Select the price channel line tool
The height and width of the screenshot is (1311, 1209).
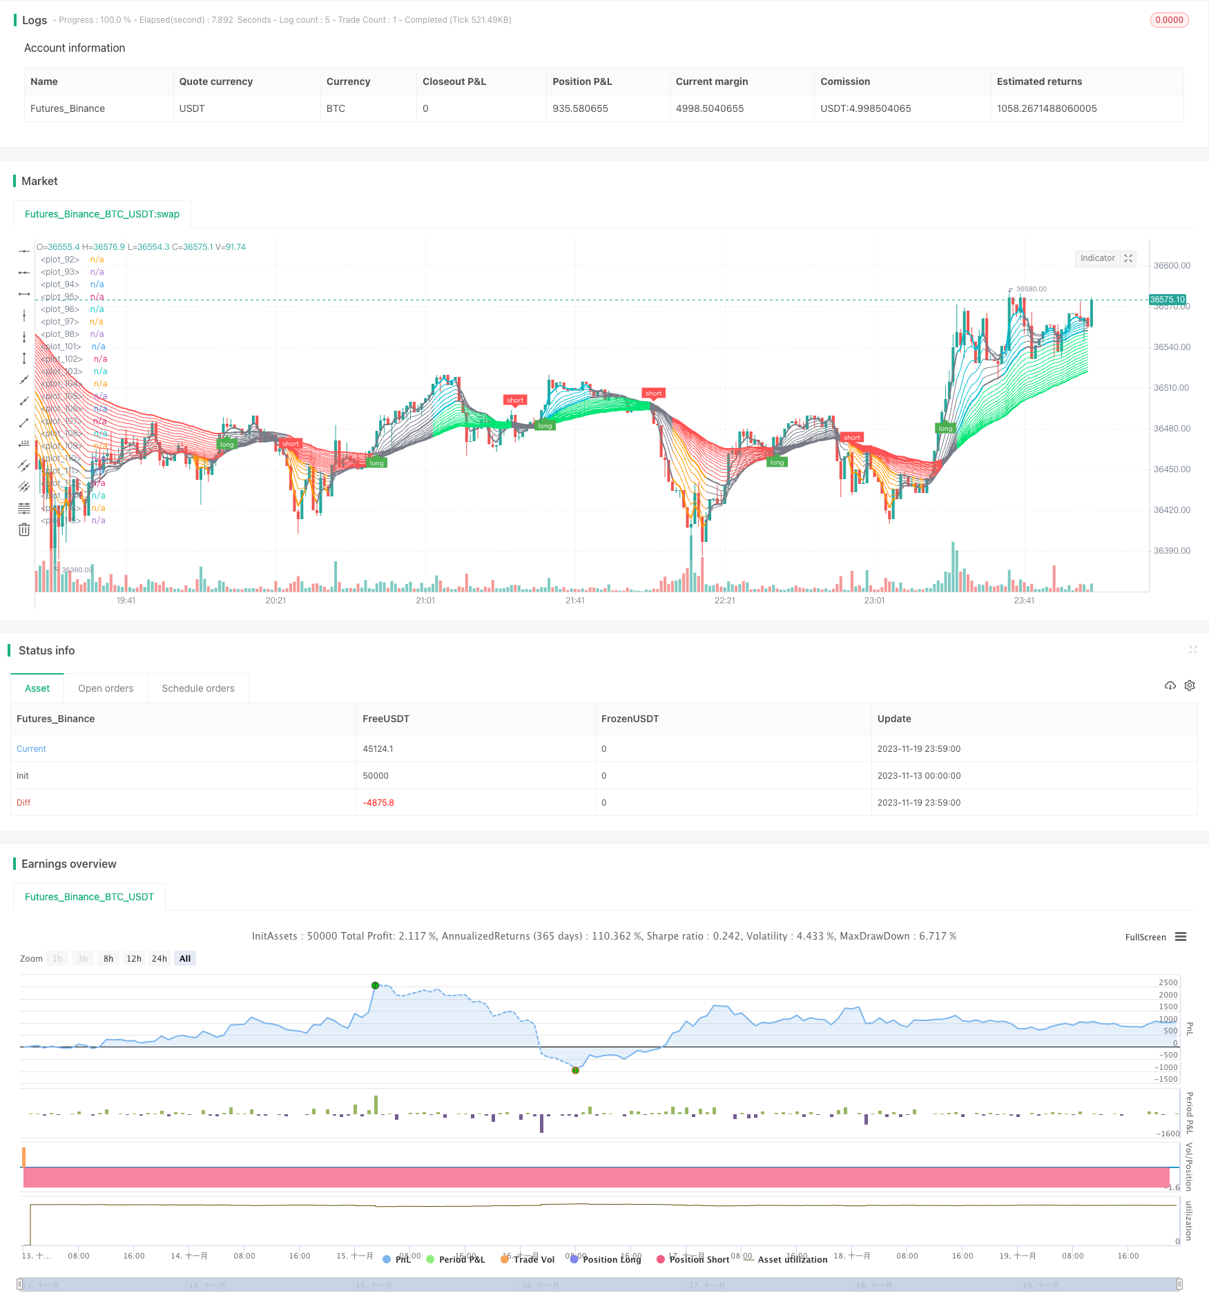pyautogui.click(x=24, y=465)
